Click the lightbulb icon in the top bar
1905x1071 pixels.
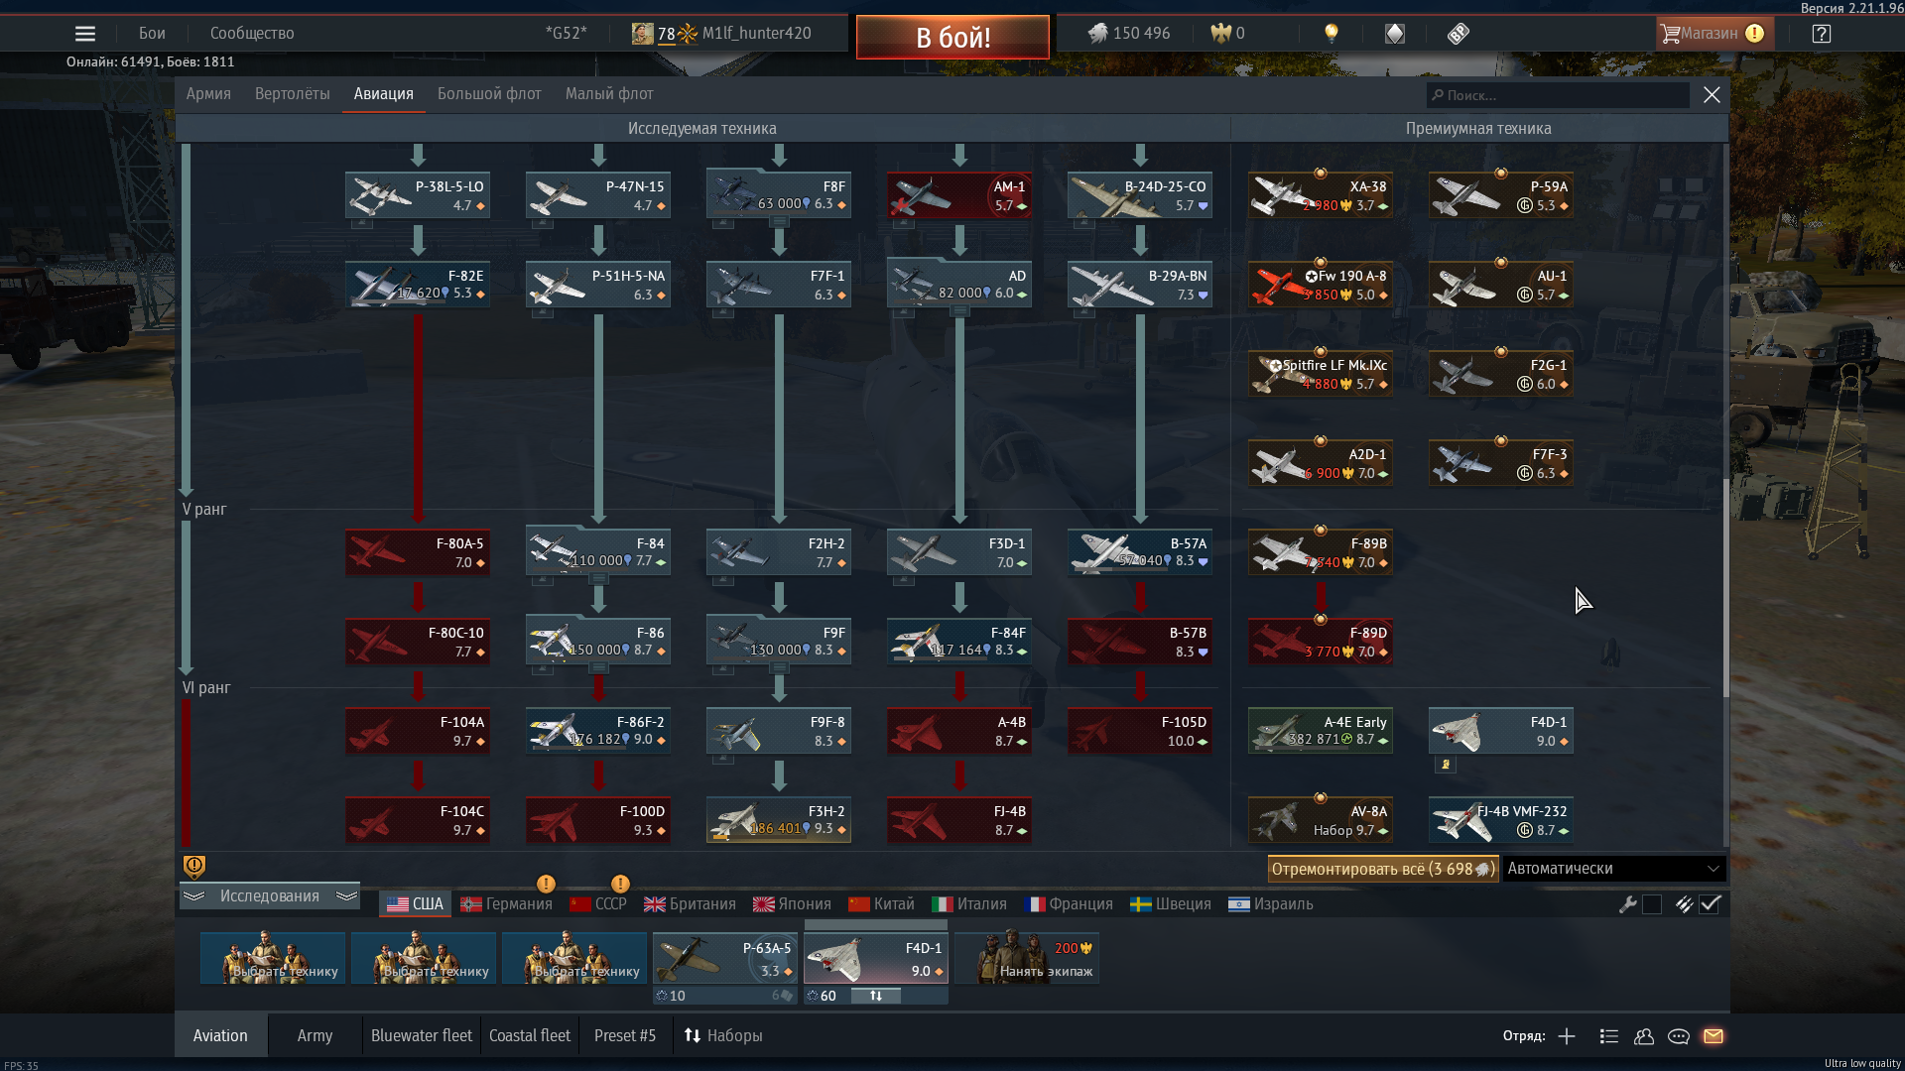[1332, 34]
